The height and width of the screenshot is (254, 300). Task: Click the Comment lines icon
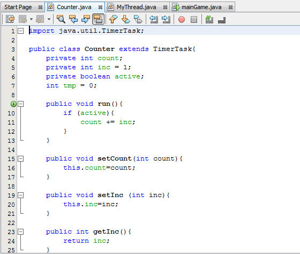point(209,19)
